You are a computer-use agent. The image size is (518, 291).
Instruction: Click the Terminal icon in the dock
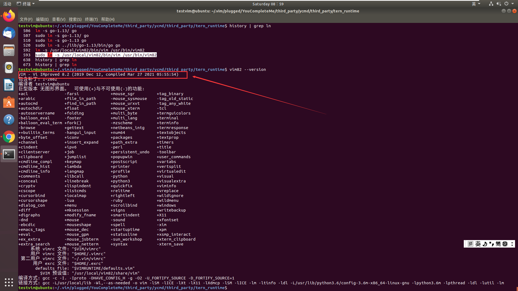pos(9,154)
